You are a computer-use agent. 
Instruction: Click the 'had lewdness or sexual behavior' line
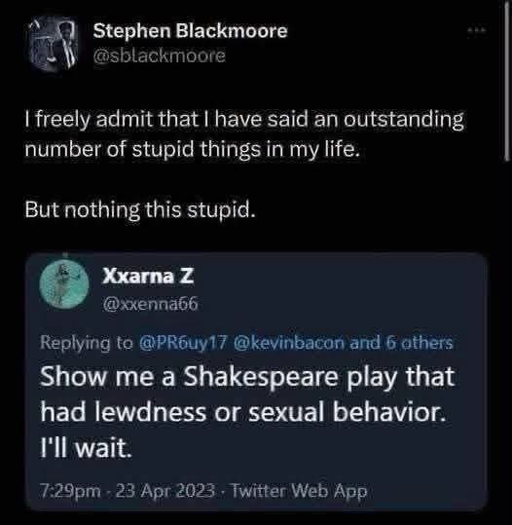[x=243, y=412]
